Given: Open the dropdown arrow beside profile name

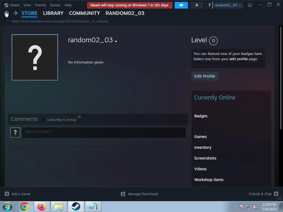Looking at the screenshot, I should pos(116,41).
